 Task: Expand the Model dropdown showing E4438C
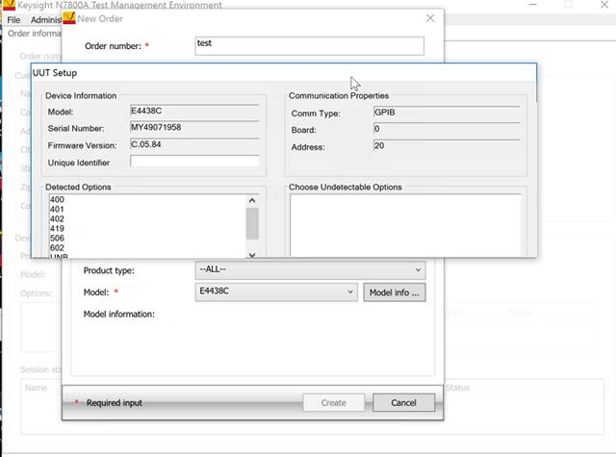(x=275, y=292)
